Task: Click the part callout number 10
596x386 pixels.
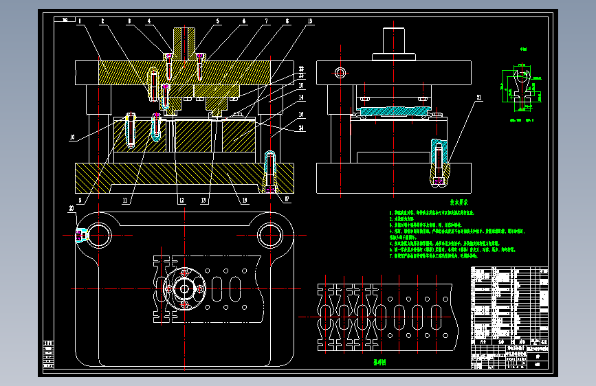Action: [x=72, y=137]
